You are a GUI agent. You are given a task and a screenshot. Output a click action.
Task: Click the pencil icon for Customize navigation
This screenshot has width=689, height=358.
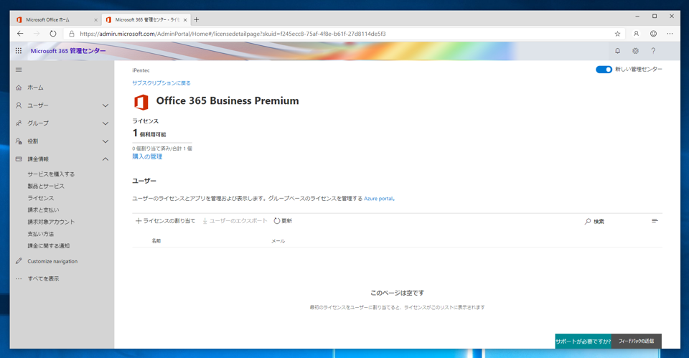(x=19, y=261)
